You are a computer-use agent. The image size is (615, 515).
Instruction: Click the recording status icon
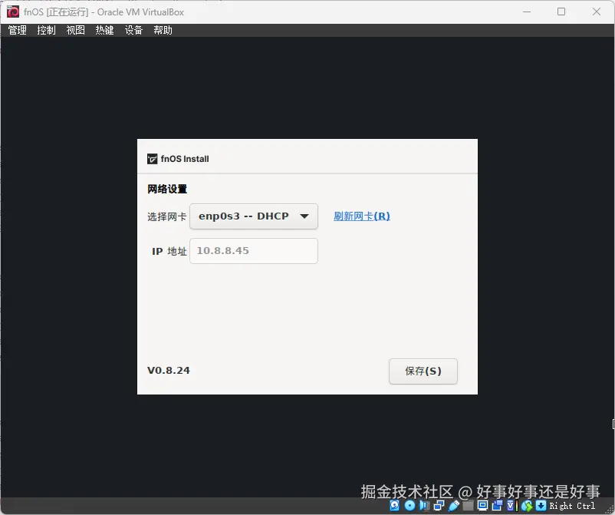[x=497, y=506]
